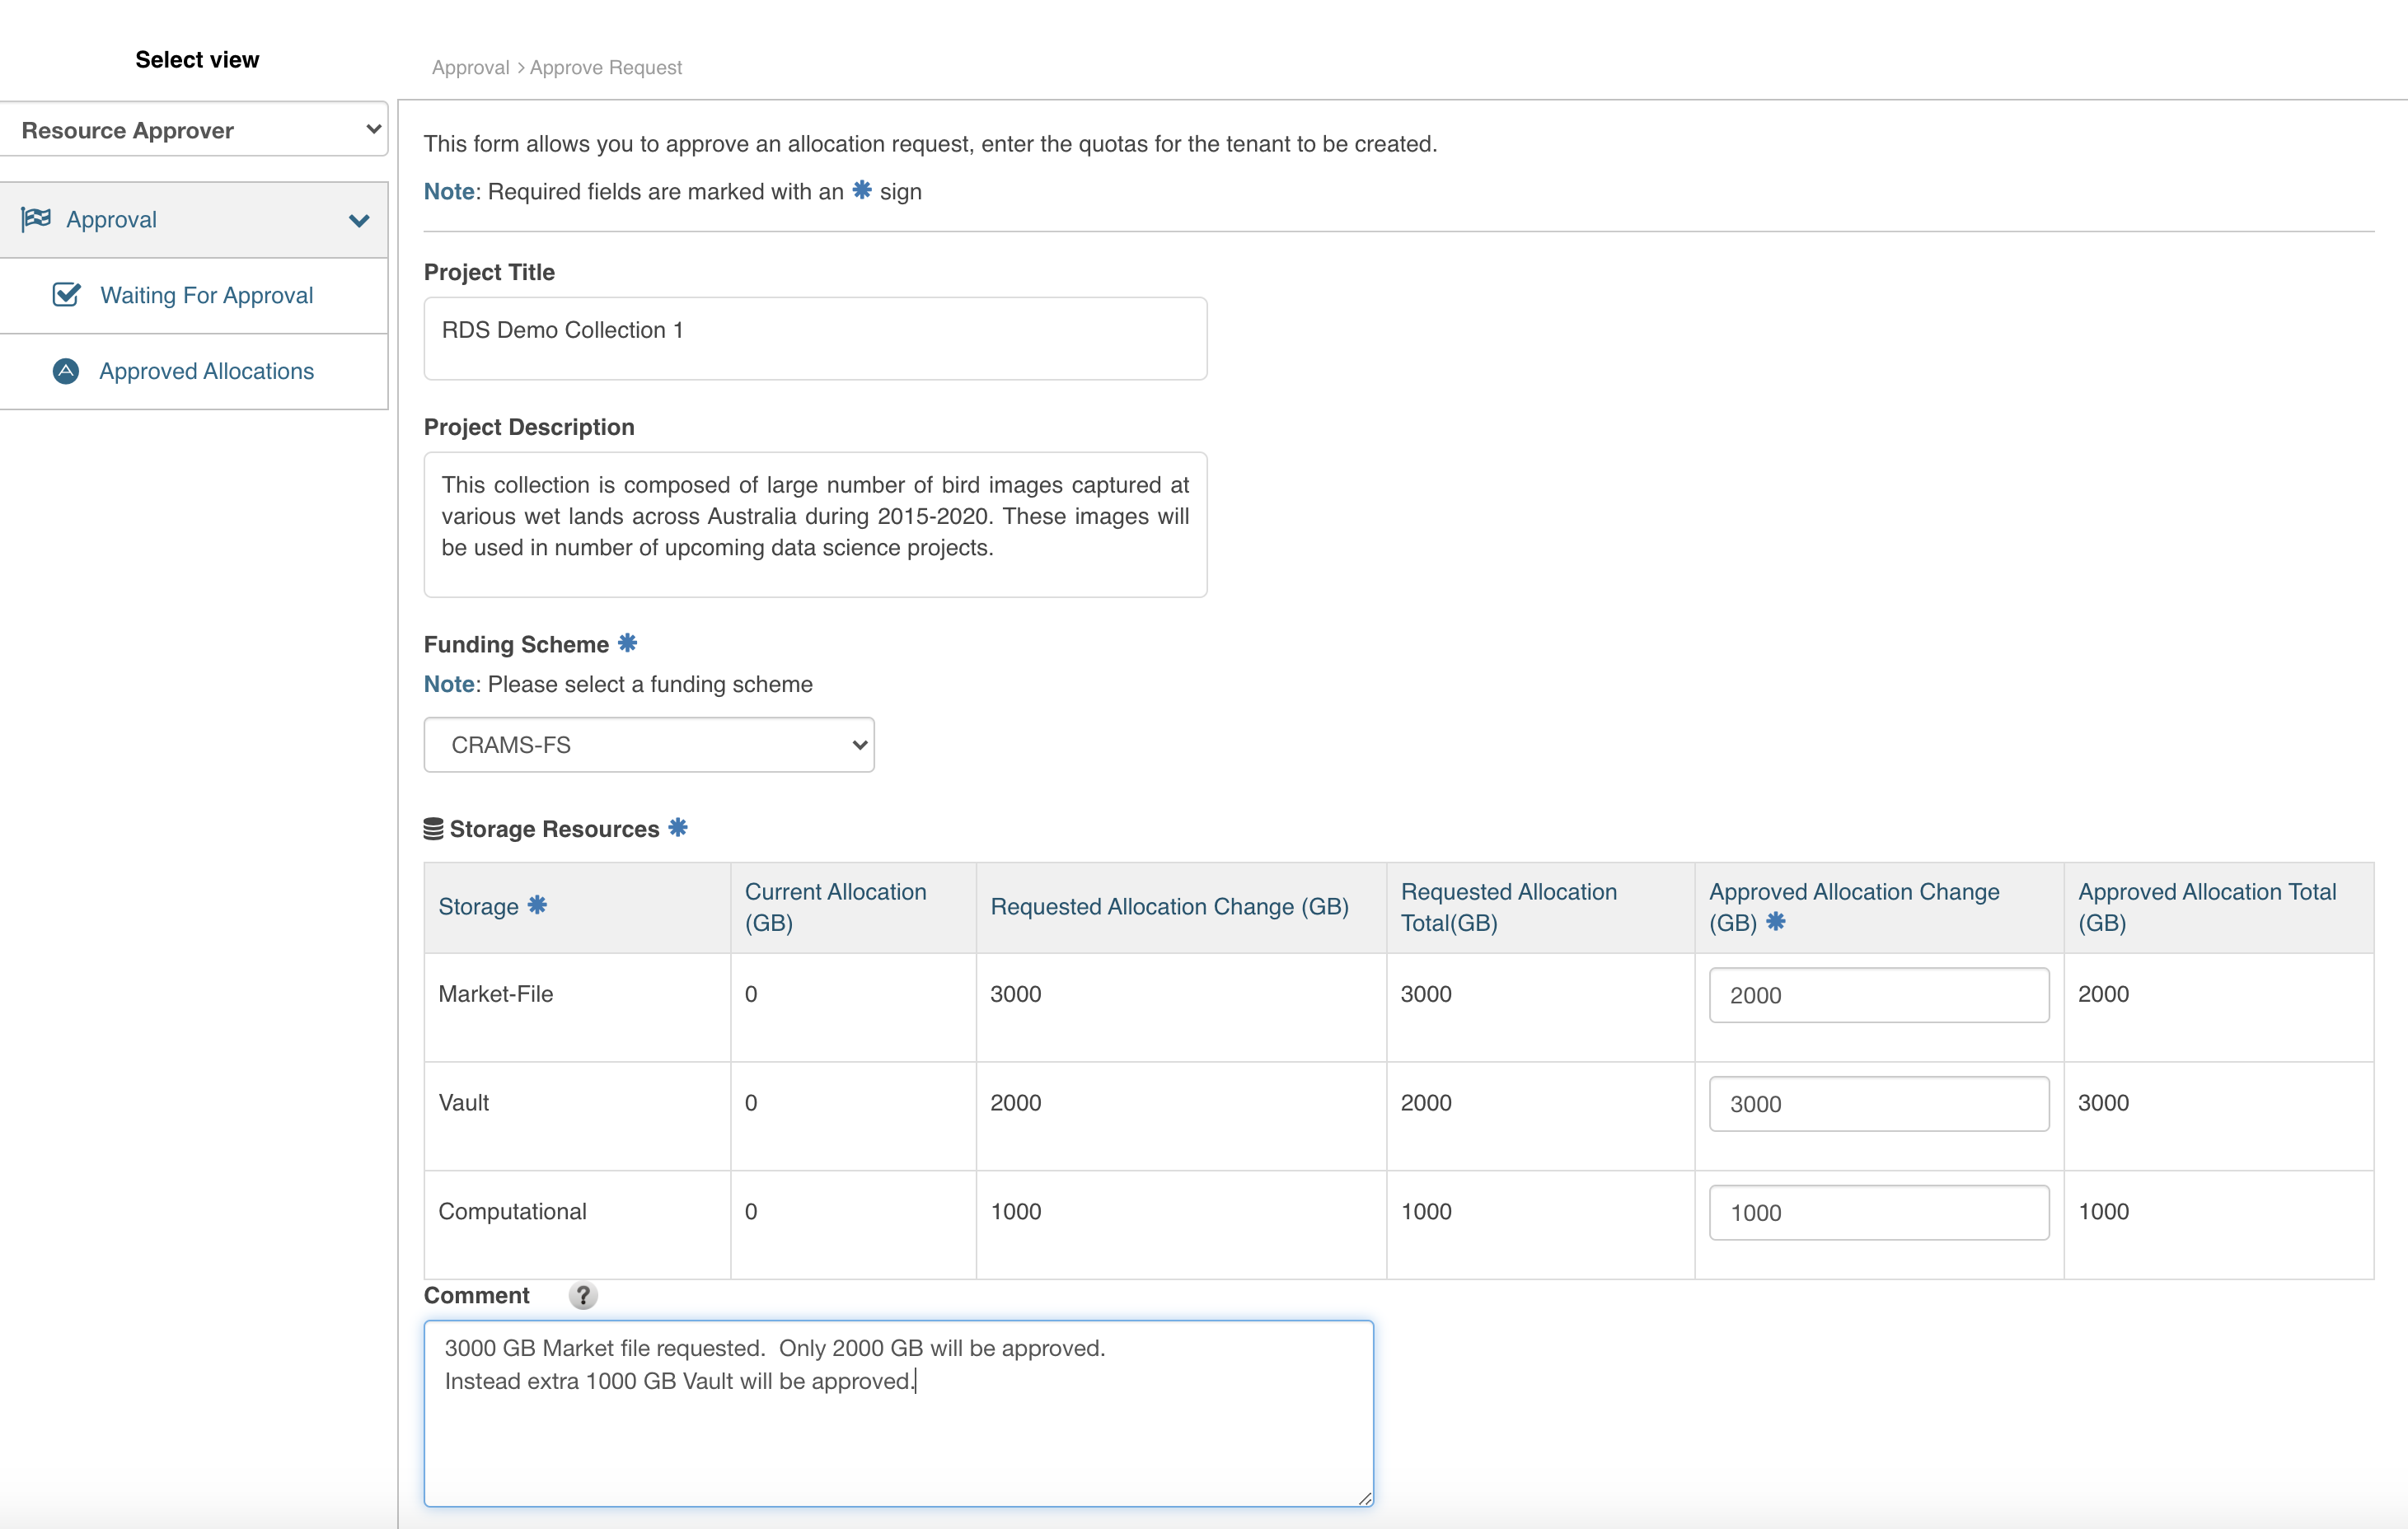
Task: Click Vault approved allocation total 3000
Action: [x=2103, y=1102]
